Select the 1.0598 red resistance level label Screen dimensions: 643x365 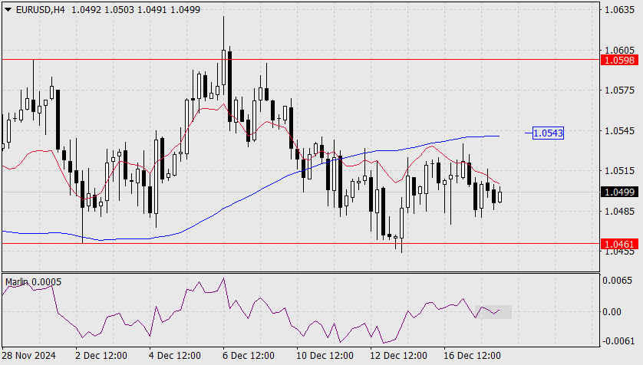coord(620,61)
